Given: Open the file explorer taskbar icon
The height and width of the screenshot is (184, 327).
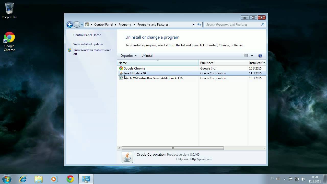Looking at the screenshot, I should tap(39, 179).
